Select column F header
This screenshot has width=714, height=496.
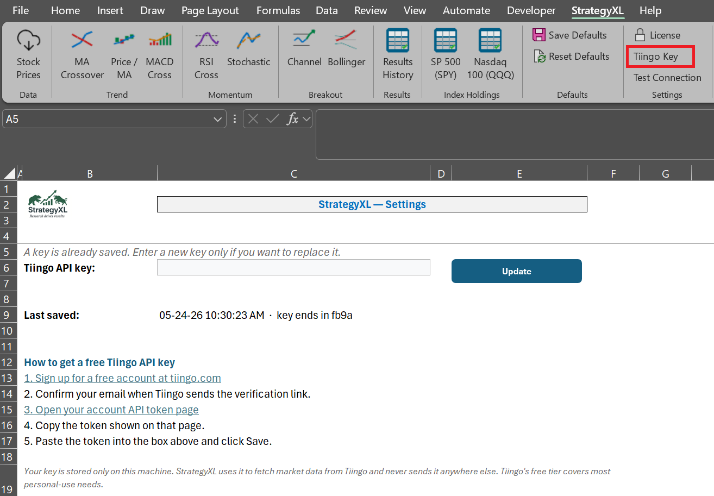tap(613, 174)
